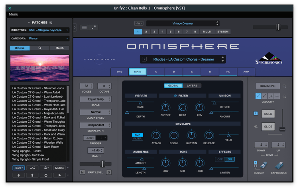Screen dimensions: 299x189
Task: Switch to the ORB tab
Action: [x=120, y=71]
